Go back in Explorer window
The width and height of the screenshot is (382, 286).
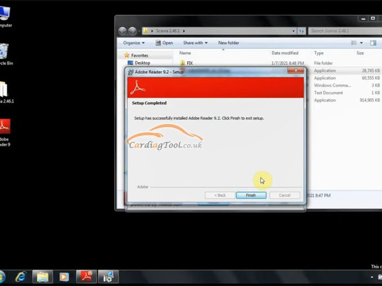[122, 31]
